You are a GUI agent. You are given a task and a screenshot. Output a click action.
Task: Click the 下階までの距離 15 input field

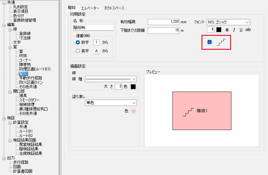click(x=164, y=30)
